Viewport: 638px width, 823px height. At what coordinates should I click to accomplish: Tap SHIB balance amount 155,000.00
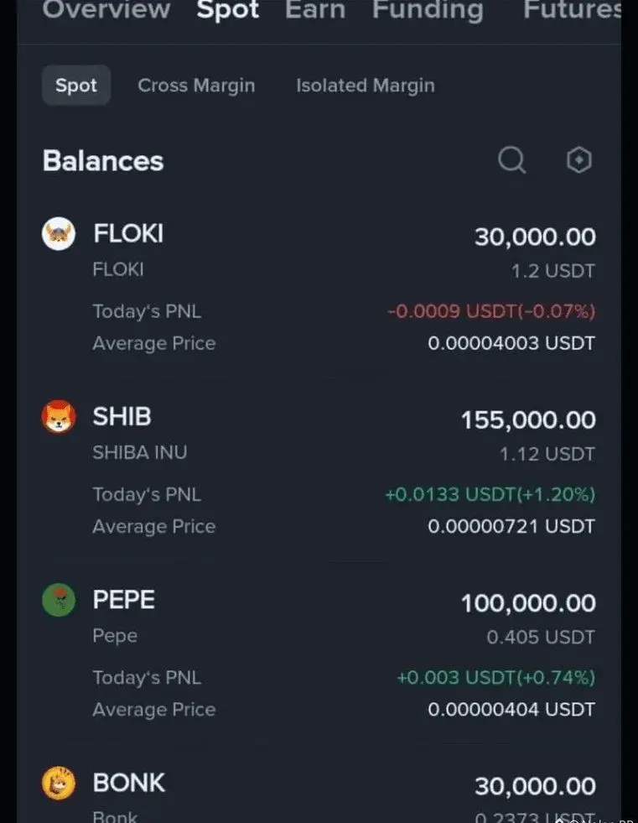tap(528, 419)
